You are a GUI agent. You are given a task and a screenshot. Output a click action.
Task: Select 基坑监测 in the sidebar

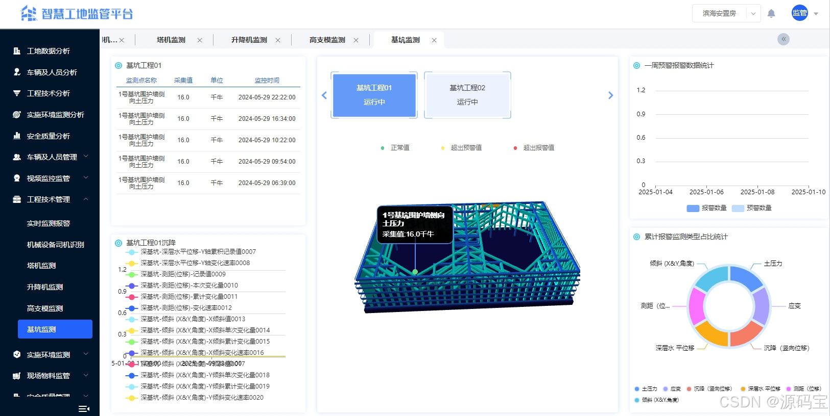tap(55, 329)
